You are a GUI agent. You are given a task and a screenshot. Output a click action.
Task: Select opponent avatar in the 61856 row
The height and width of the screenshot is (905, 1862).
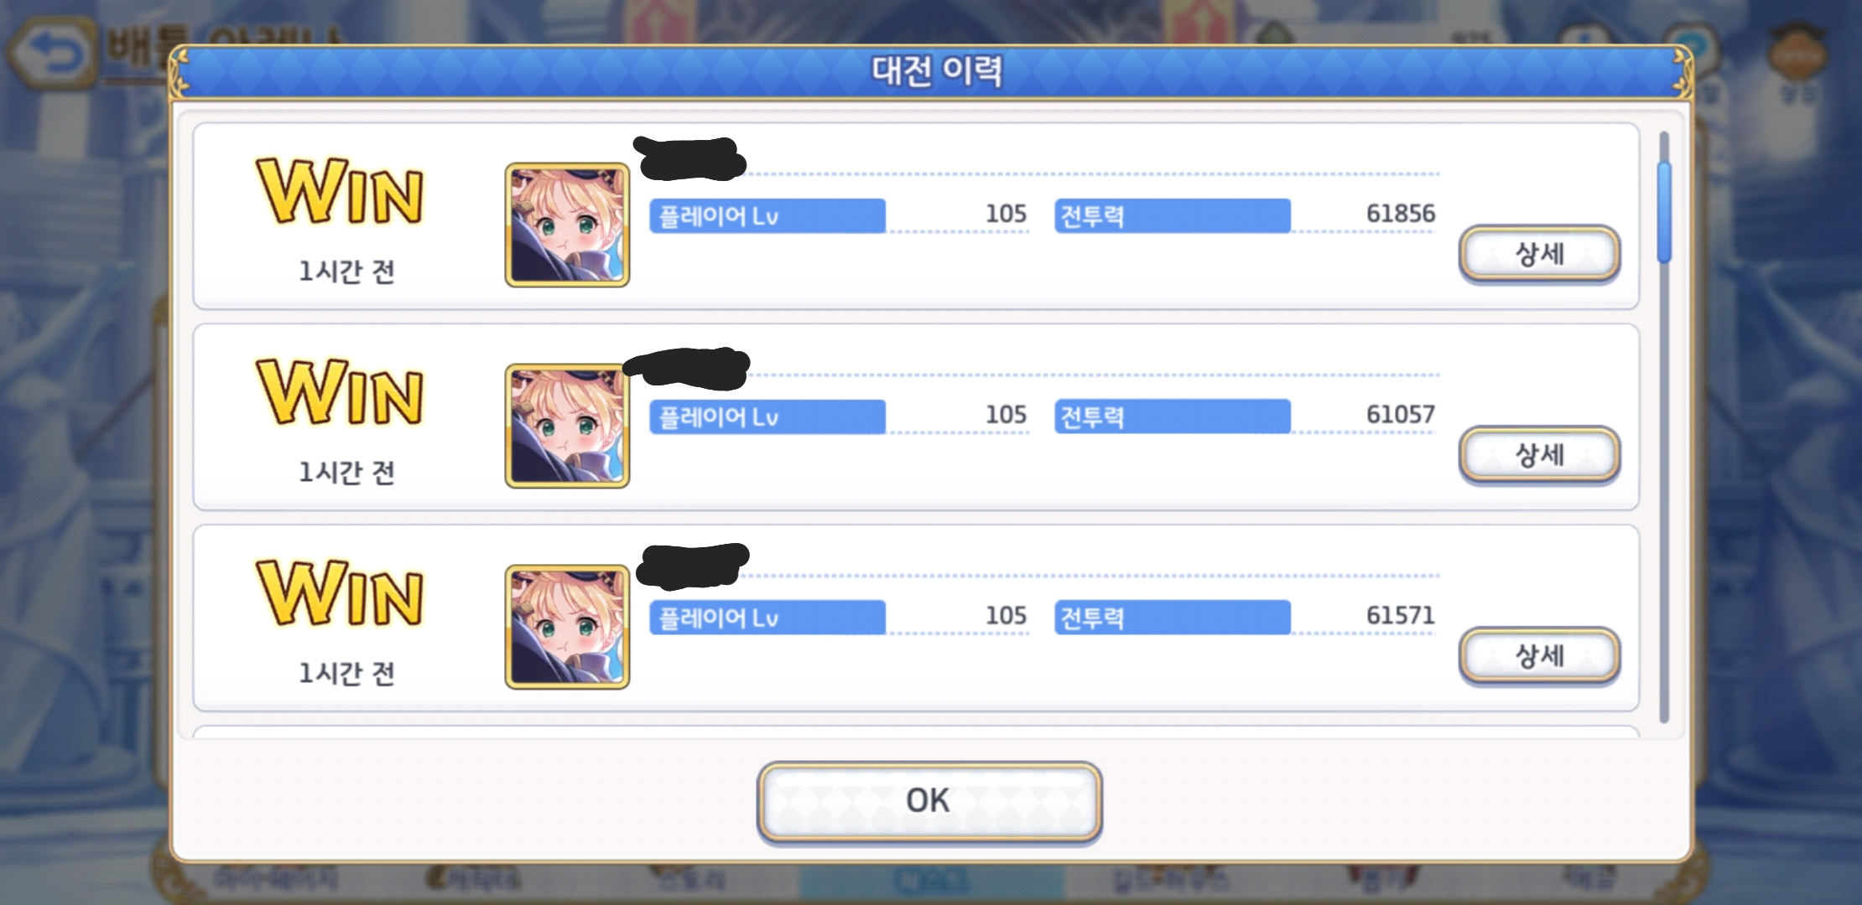(567, 225)
